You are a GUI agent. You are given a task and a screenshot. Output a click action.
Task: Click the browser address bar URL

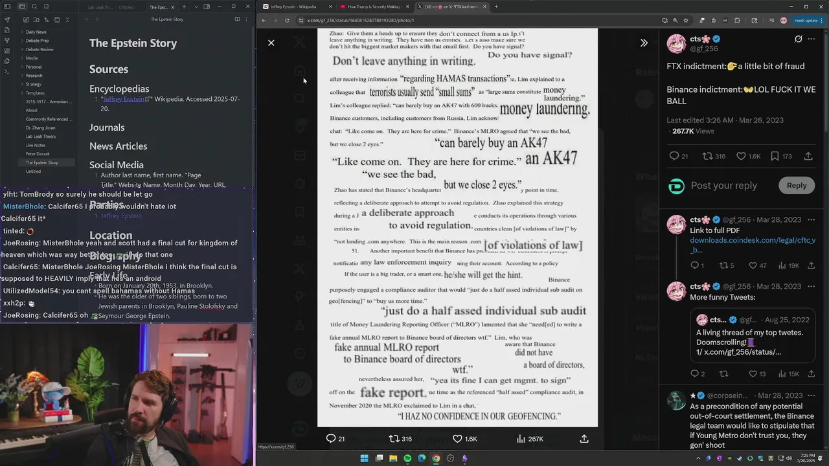(x=361, y=20)
